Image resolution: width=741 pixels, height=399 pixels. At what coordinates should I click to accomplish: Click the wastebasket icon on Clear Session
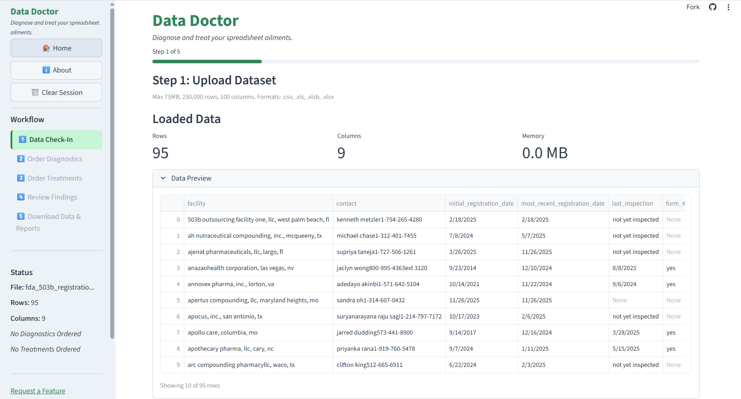coord(35,92)
